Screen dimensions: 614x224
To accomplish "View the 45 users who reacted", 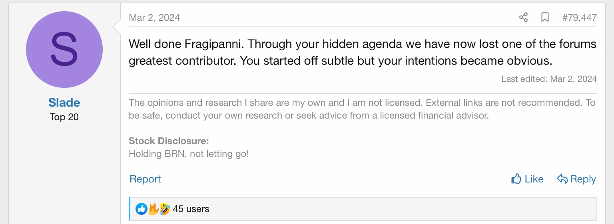I will coord(191,209).
